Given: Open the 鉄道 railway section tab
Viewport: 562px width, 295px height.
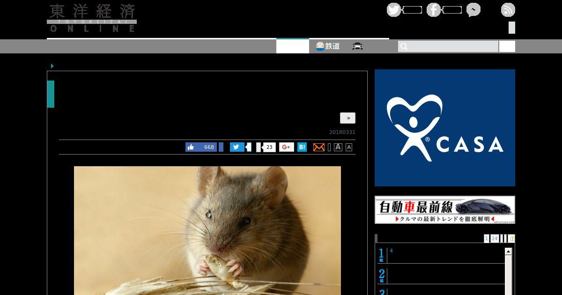Looking at the screenshot, I should coord(328,46).
